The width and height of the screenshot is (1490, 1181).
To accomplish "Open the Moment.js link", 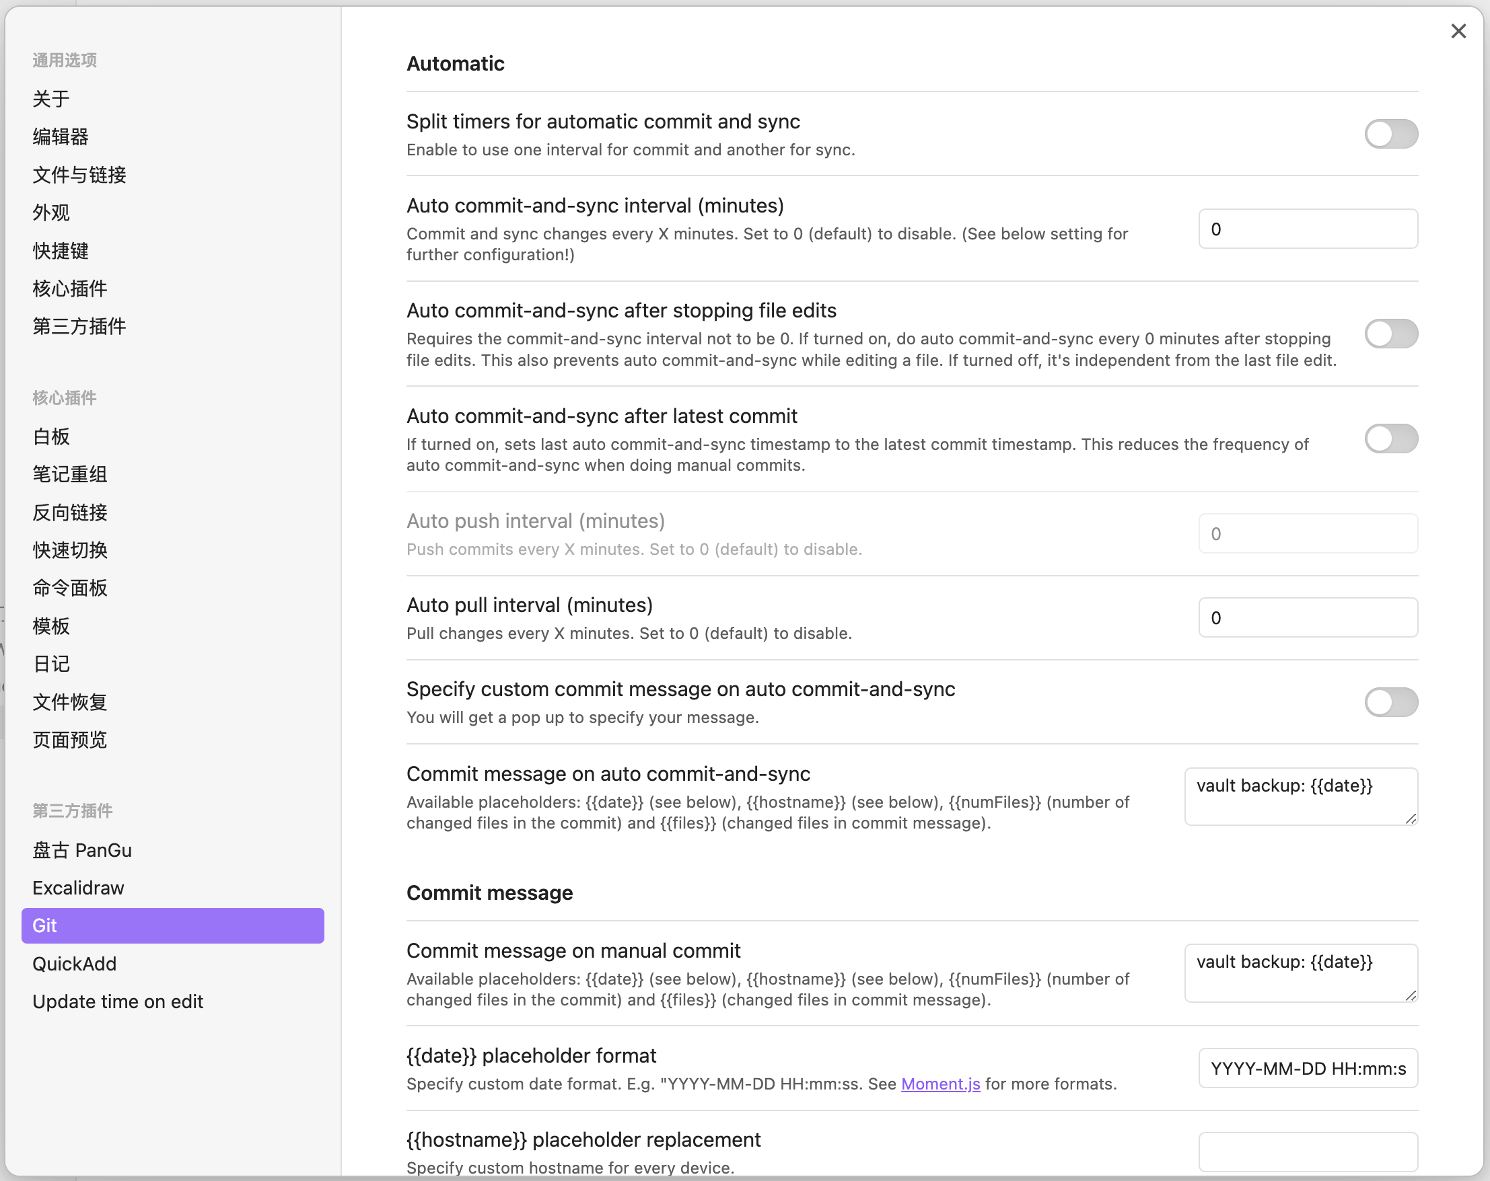I will point(940,1084).
